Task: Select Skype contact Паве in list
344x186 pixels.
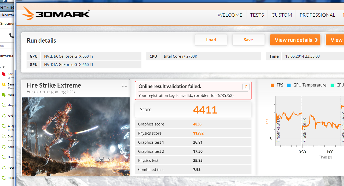Action: coord(8,157)
